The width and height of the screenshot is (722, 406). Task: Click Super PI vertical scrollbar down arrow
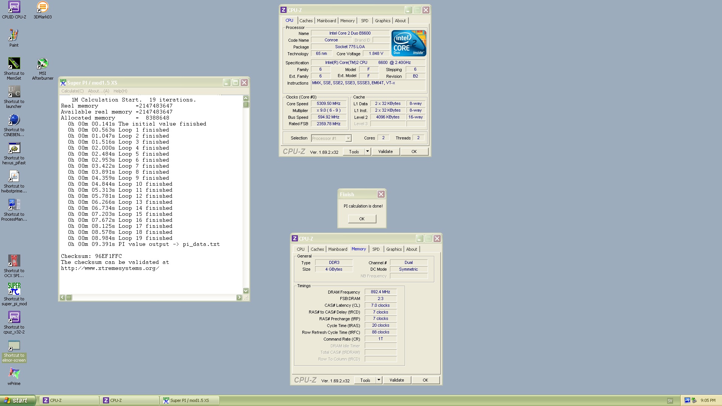[246, 291]
